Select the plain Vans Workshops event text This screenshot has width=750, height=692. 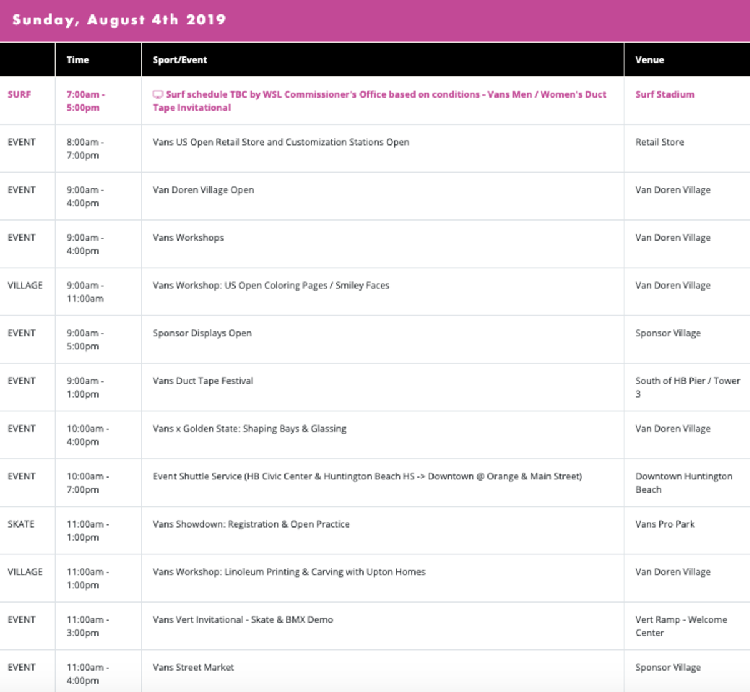click(x=188, y=238)
